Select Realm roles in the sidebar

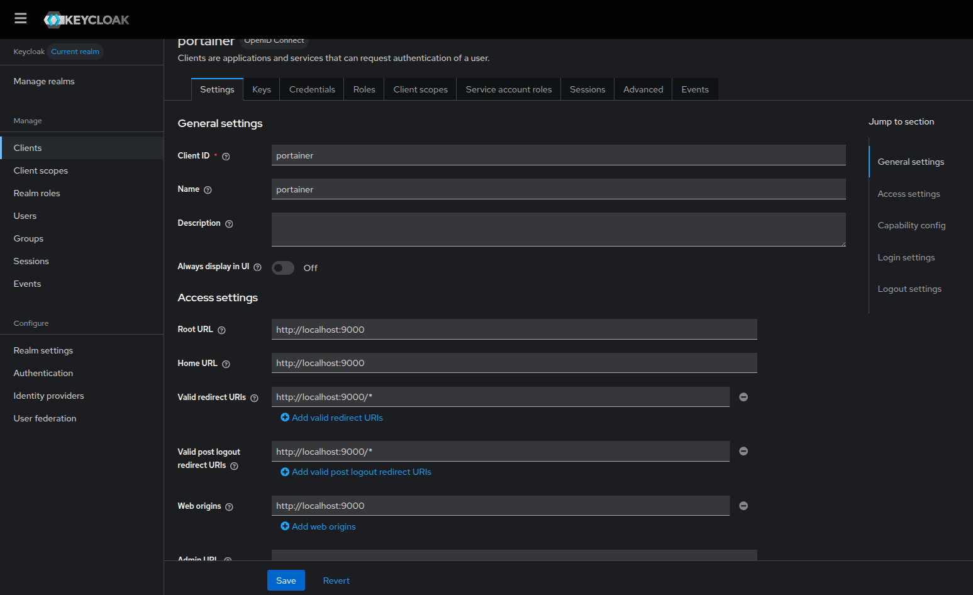pyautogui.click(x=36, y=193)
